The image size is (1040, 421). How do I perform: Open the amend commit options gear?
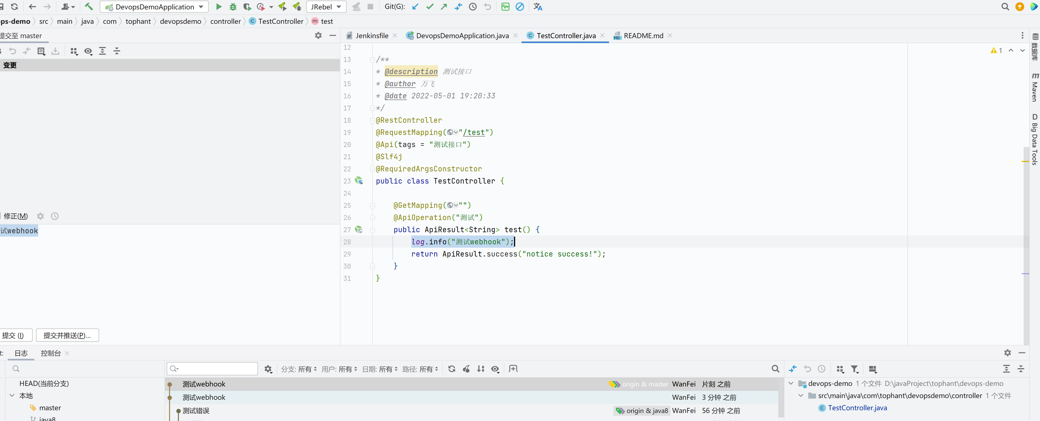pos(40,216)
